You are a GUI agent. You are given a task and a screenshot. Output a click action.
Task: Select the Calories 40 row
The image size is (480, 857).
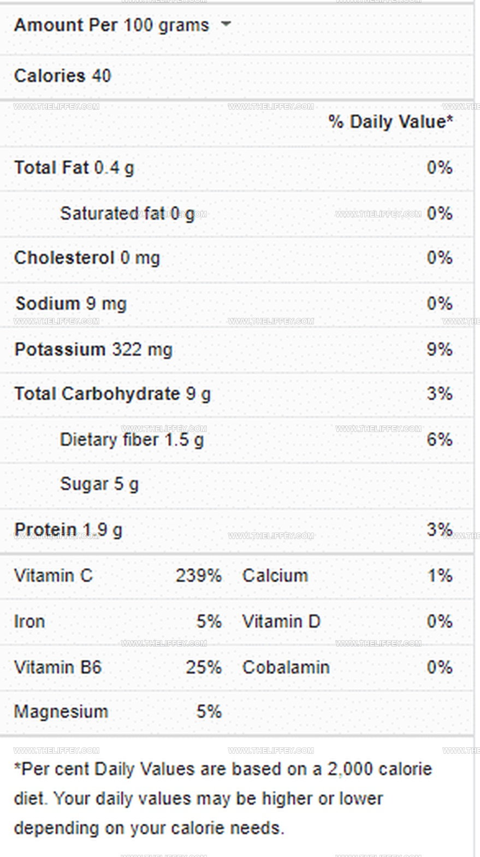tap(236, 76)
